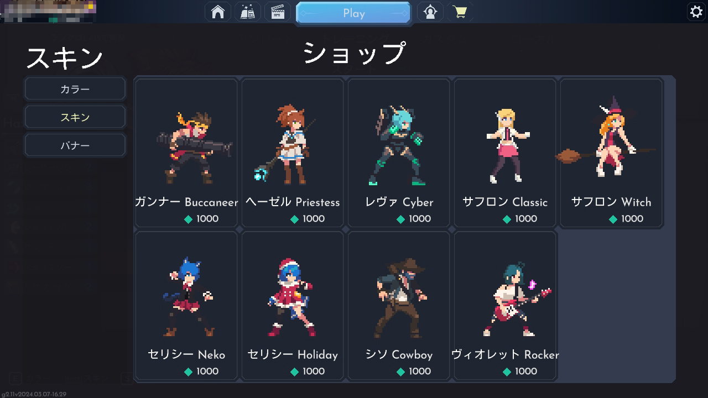This screenshot has width=708, height=398.
Task: Start a match with Play button
Action: [353, 13]
